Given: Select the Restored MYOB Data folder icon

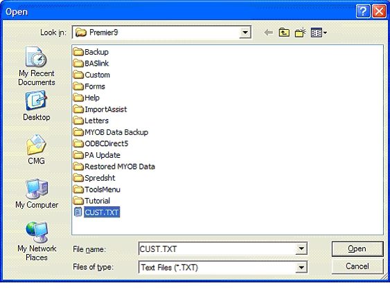Looking at the screenshot, I should coord(78,167).
